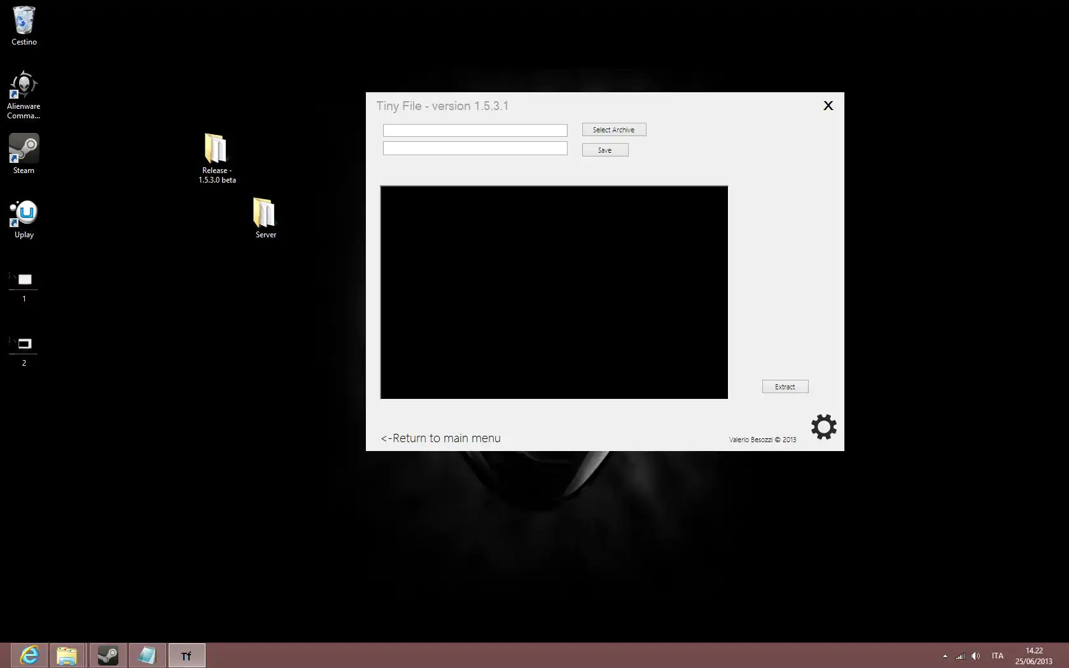Click the Save button
The width and height of the screenshot is (1069, 668).
tap(605, 150)
